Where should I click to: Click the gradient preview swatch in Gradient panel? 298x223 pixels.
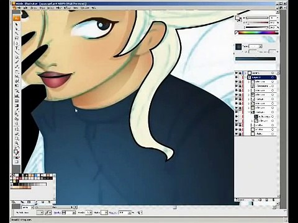click(238, 47)
